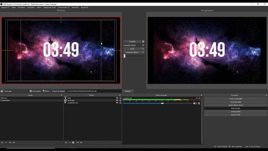Viewport: 268px width, 151px height.
Task: Open the Ferramentas menu
Action: point(64,8)
